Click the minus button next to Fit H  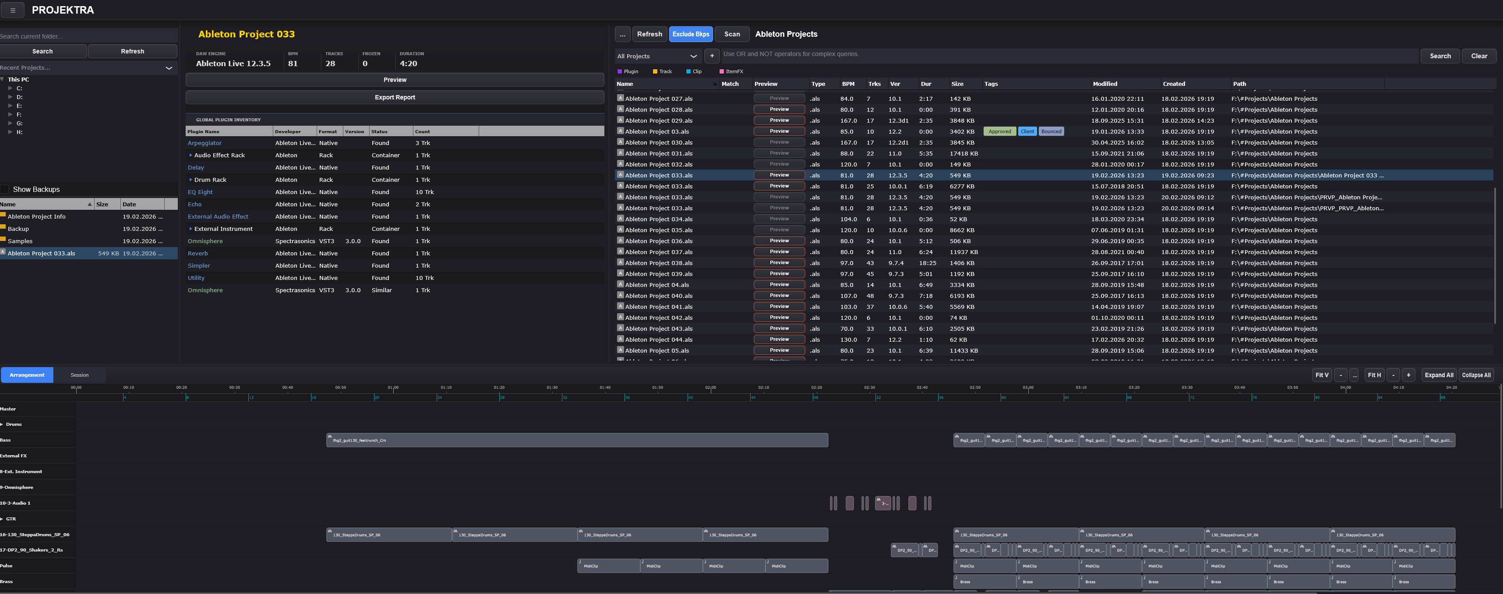[x=1393, y=375]
